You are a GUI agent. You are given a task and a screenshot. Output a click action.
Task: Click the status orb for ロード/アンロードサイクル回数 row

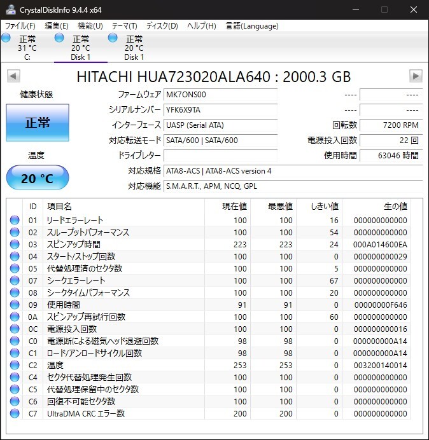pyautogui.click(x=15, y=353)
